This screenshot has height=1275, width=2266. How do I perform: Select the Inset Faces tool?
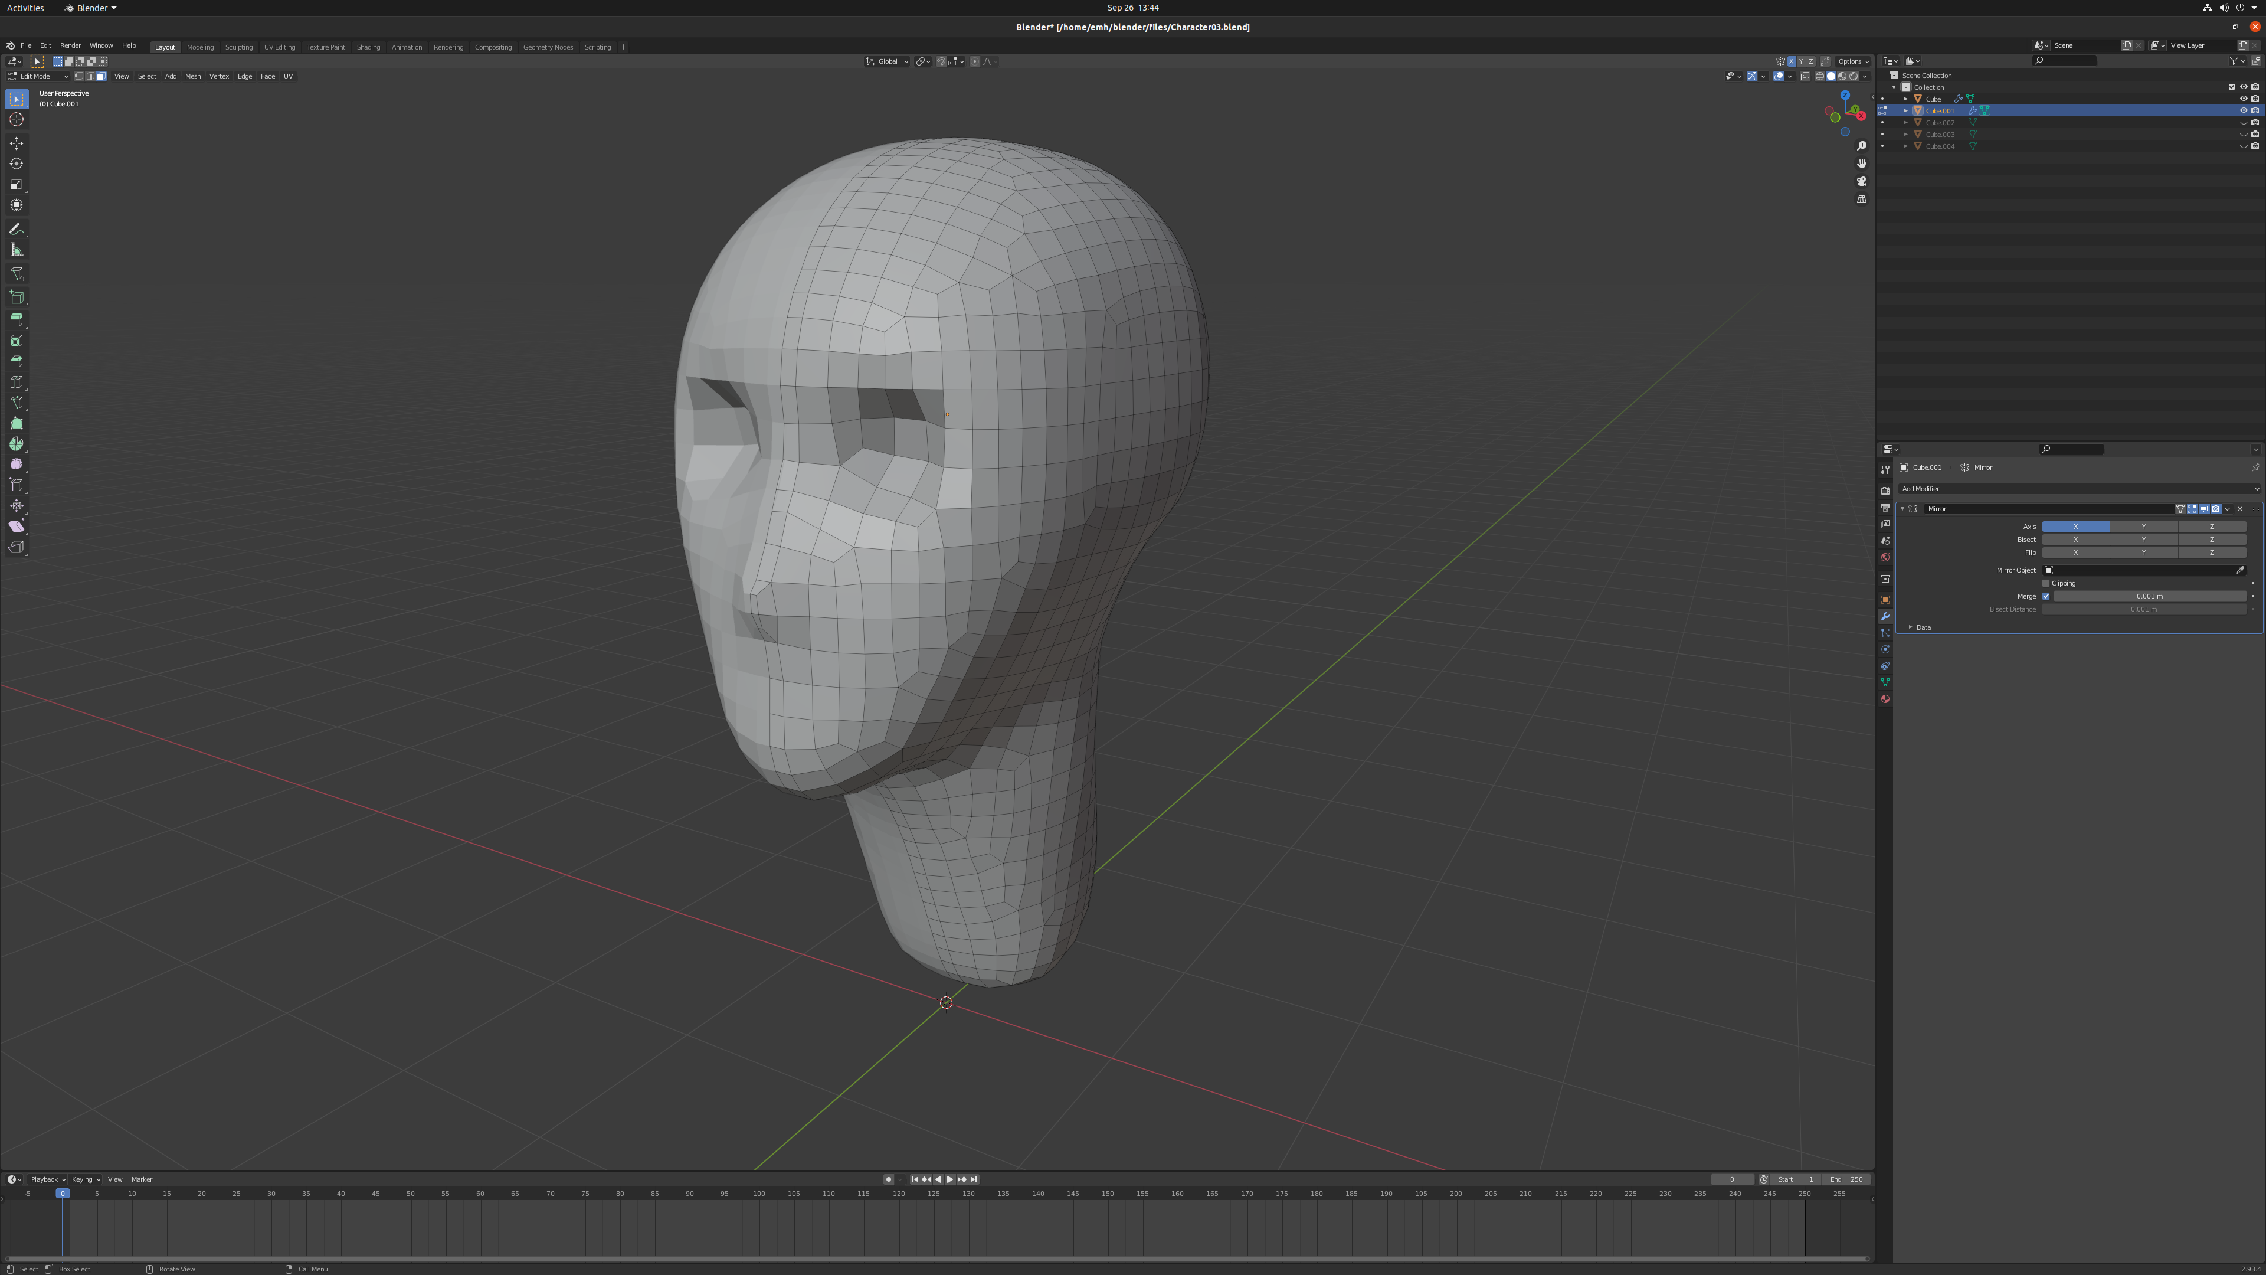(17, 341)
